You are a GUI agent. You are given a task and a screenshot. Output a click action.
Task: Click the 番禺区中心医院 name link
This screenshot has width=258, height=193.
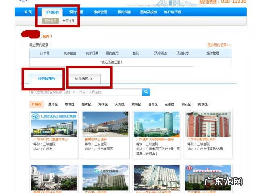[96, 139]
